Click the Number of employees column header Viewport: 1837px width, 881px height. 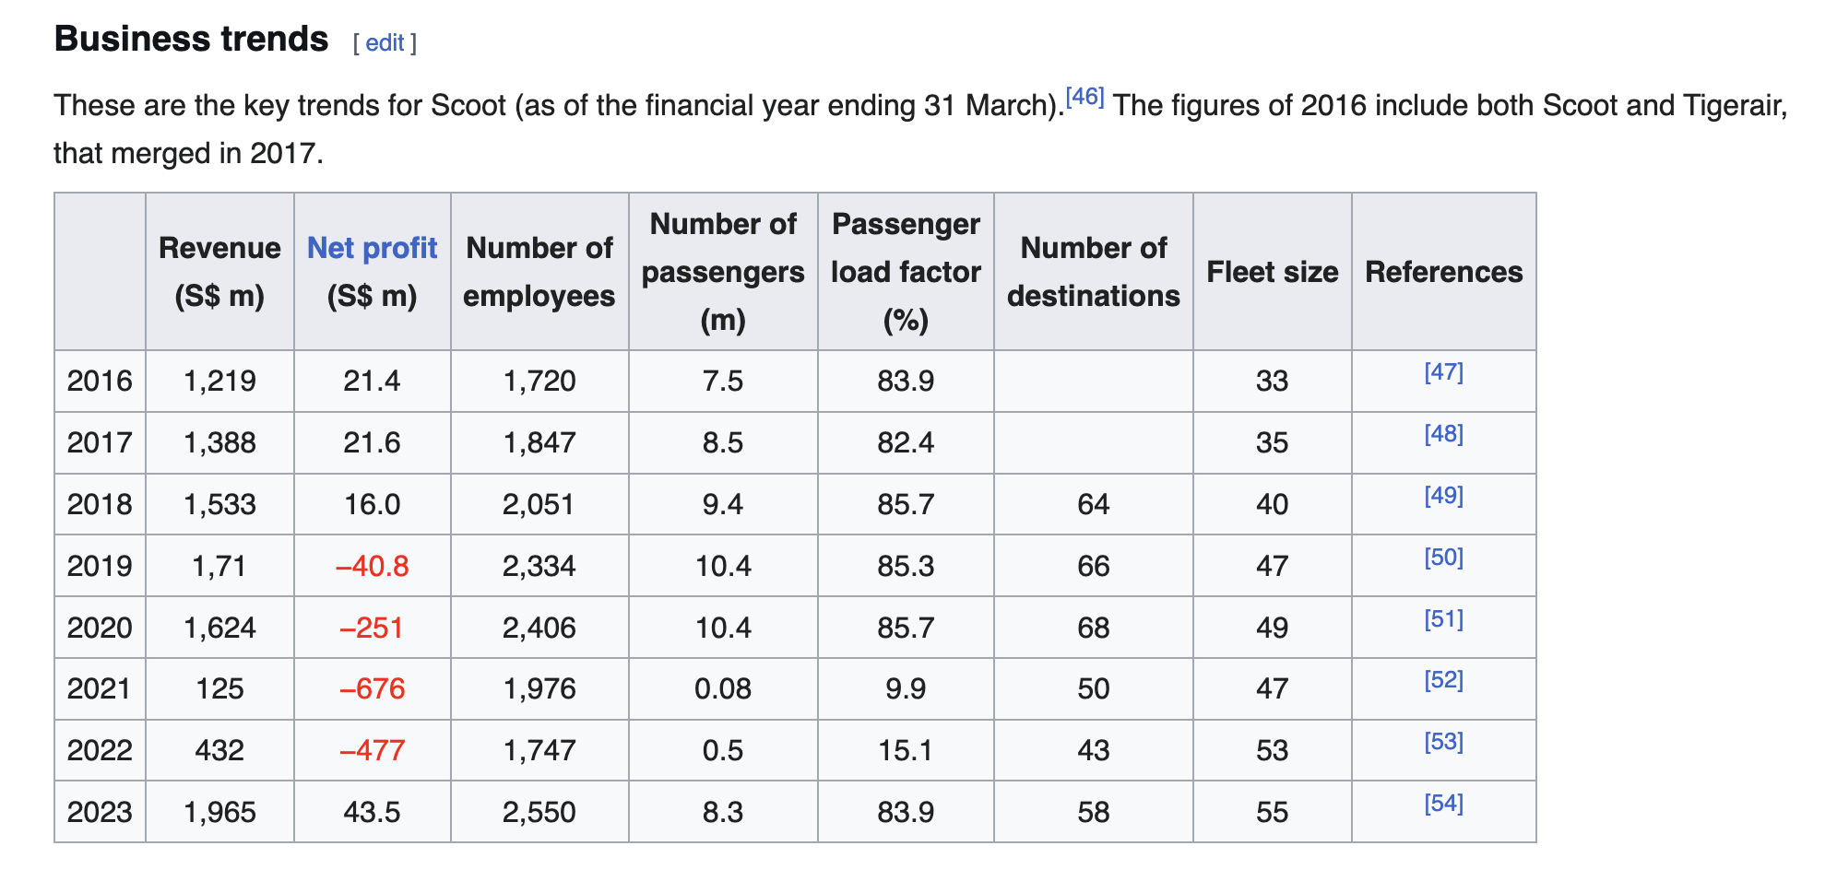[x=539, y=272]
